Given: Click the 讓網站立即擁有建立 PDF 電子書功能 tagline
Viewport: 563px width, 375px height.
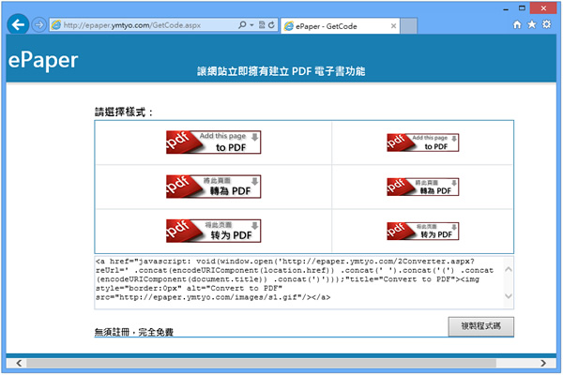Looking at the screenshot, I should pos(281,71).
